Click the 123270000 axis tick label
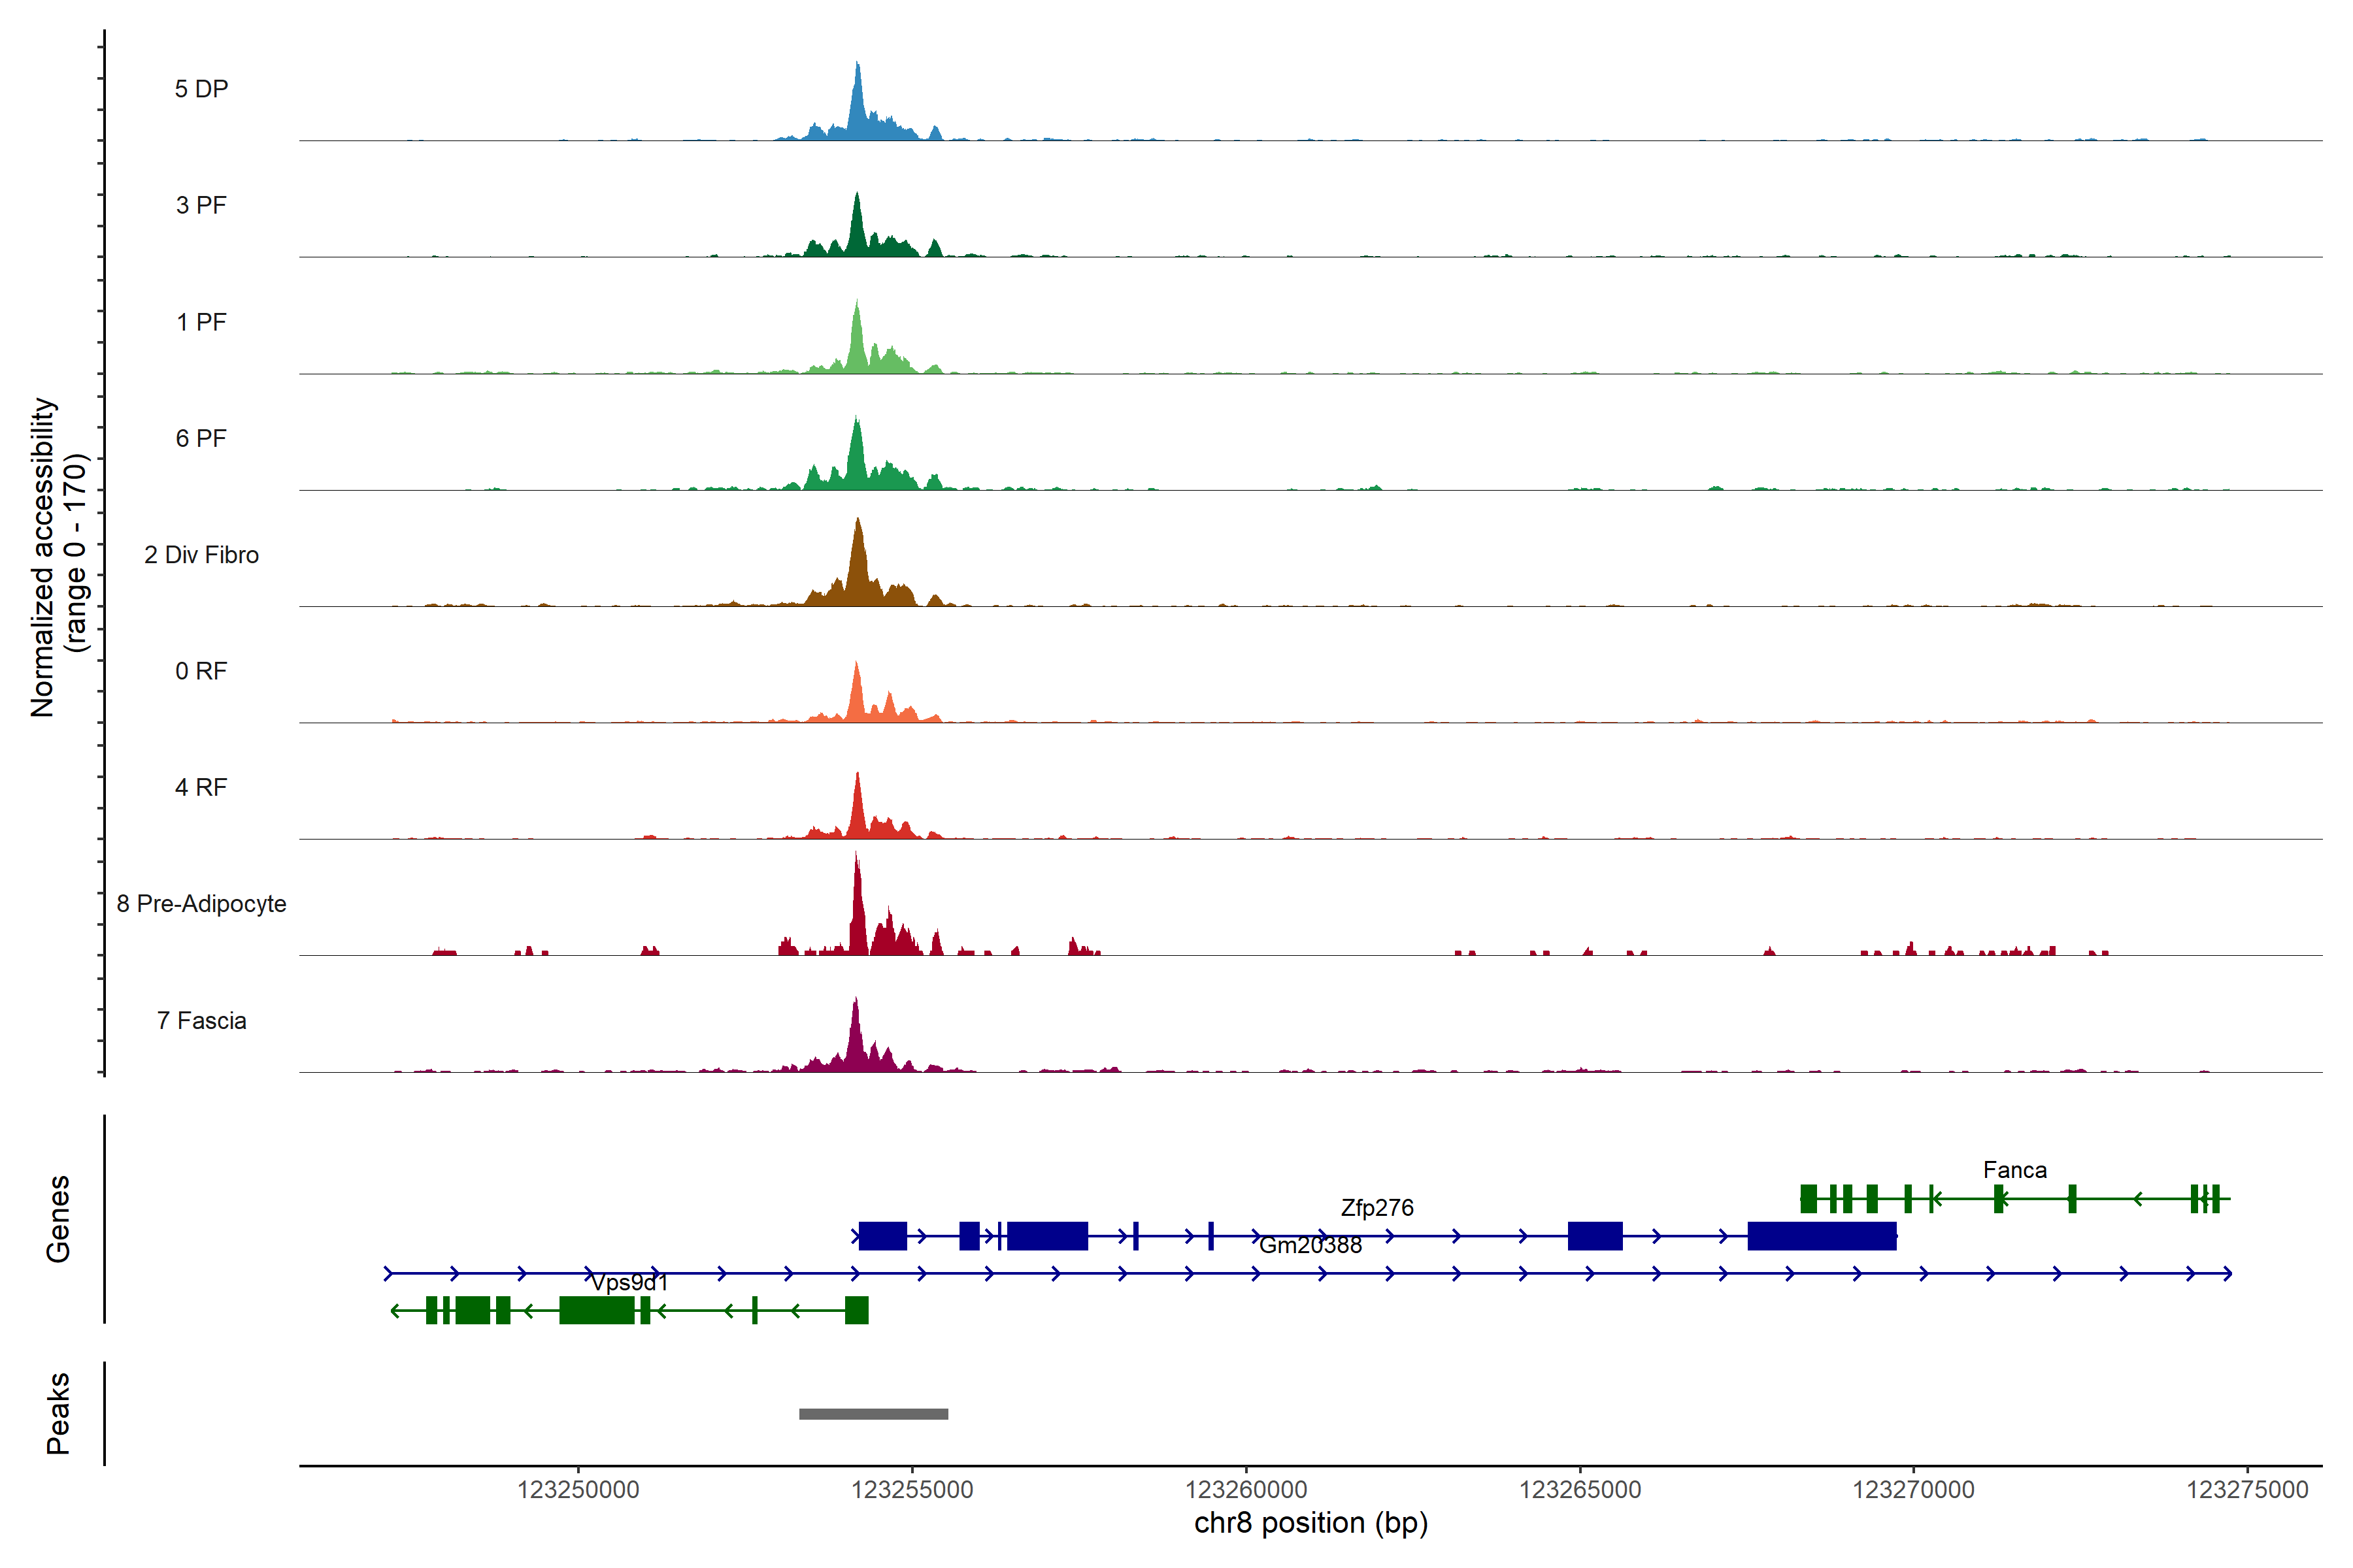Viewport: 2353px width, 1568px height. (1913, 1490)
